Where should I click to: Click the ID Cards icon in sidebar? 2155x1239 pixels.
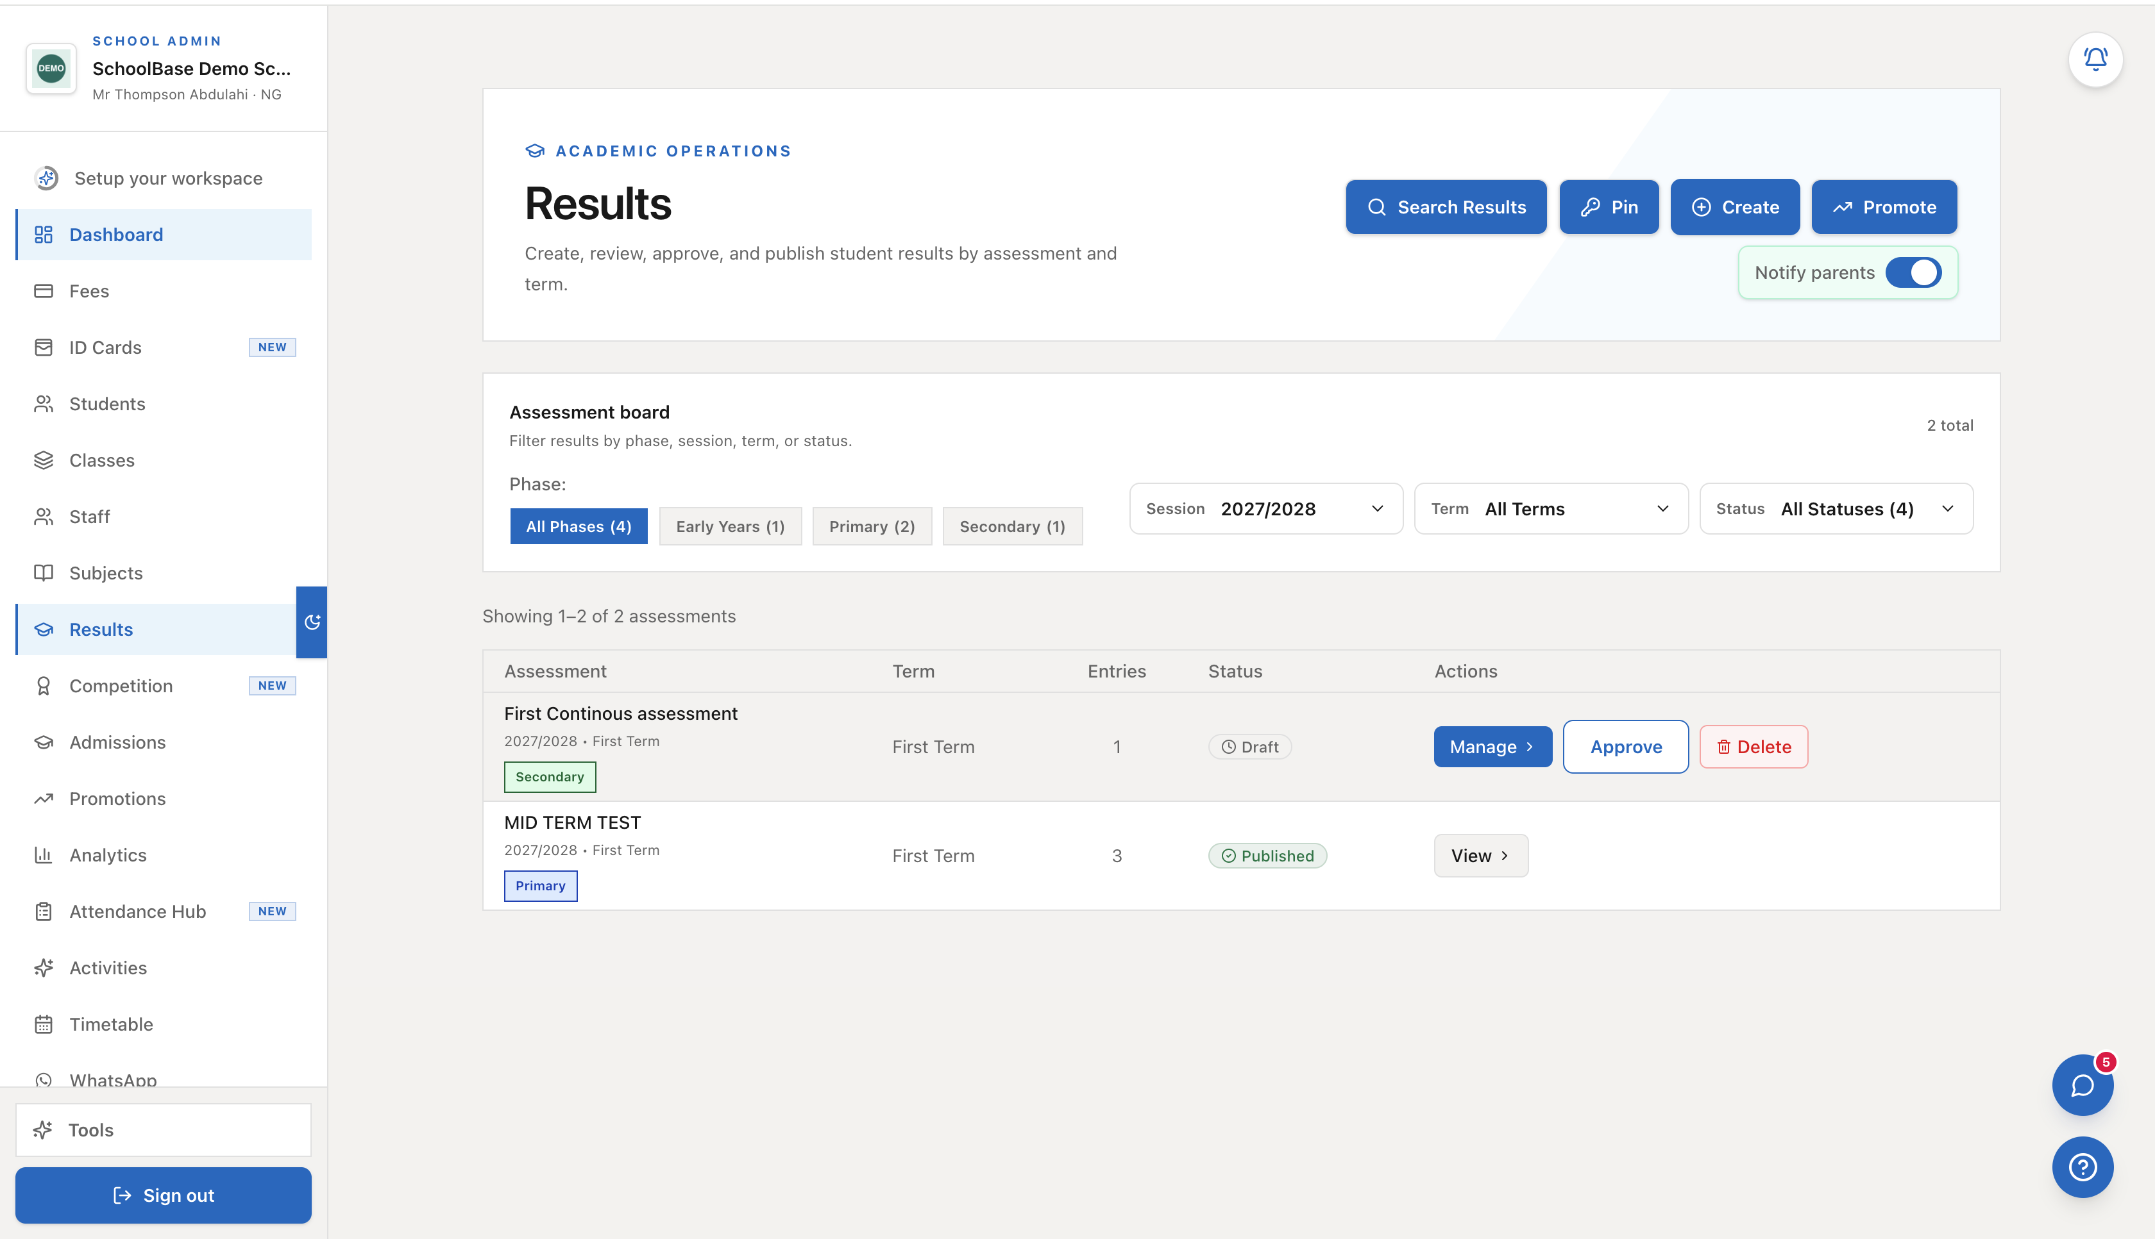tap(44, 347)
